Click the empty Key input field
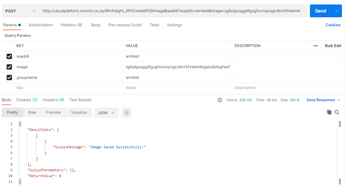This screenshot has height=188, width=349. (x=68, y=88)
